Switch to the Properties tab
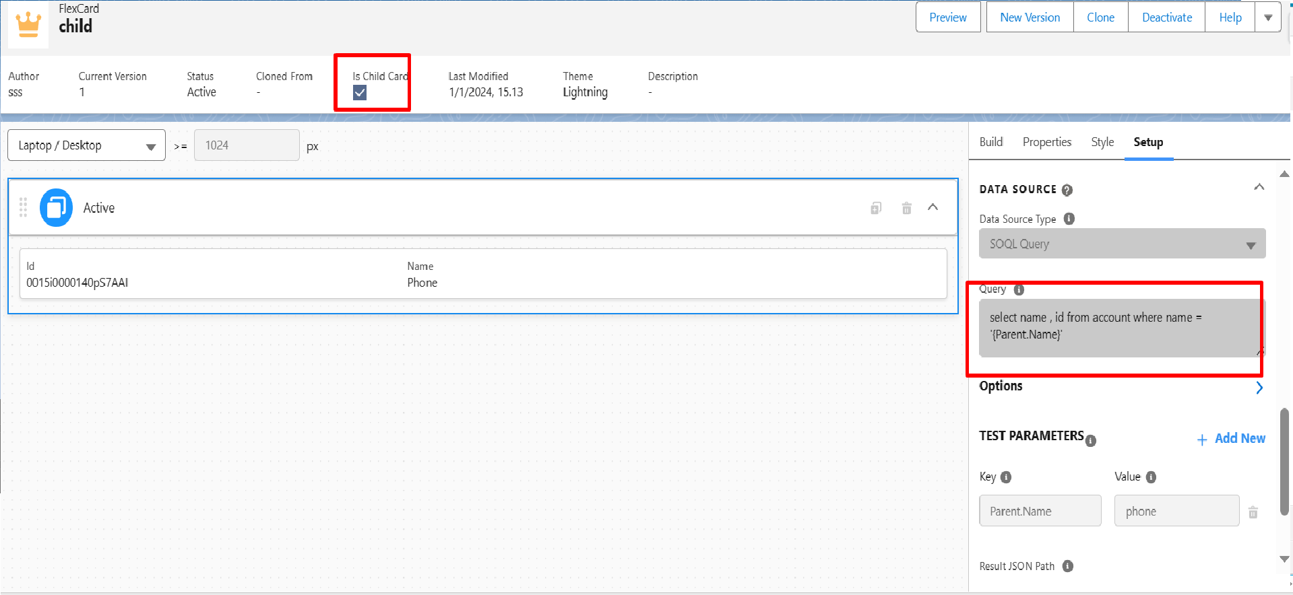 click(1046, 142)
